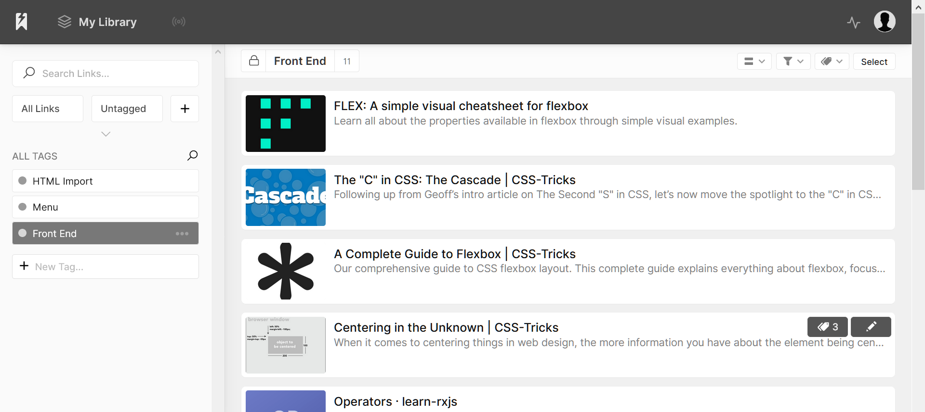
Task: Click the Front End tag color dot
Action: pos(22,233)
